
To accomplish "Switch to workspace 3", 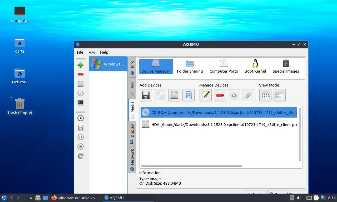I will point(24,198).
